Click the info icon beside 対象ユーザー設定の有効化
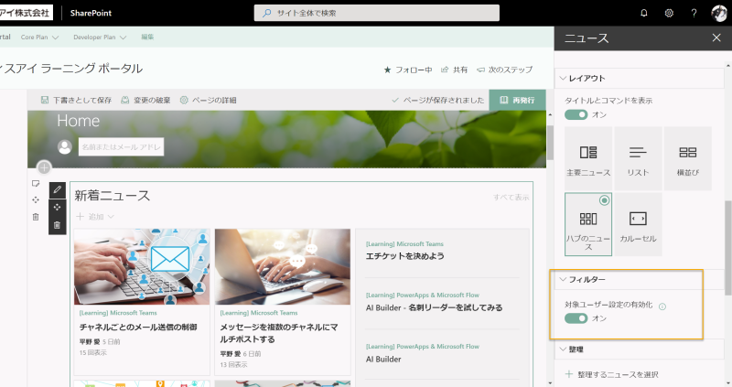 [x=662, y=306]
